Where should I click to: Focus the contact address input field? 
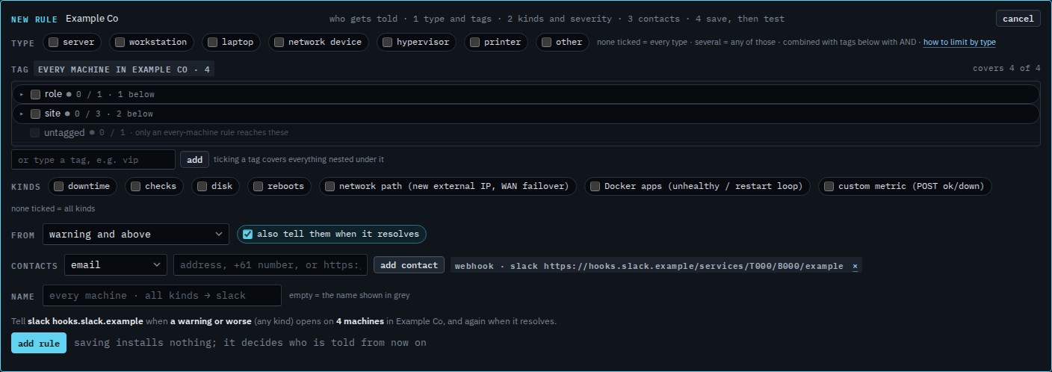point(270,265)
